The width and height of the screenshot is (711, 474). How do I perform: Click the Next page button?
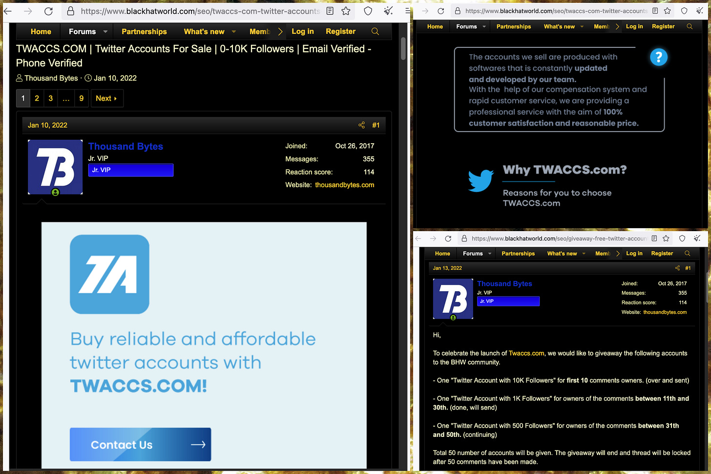coord(106,98)
